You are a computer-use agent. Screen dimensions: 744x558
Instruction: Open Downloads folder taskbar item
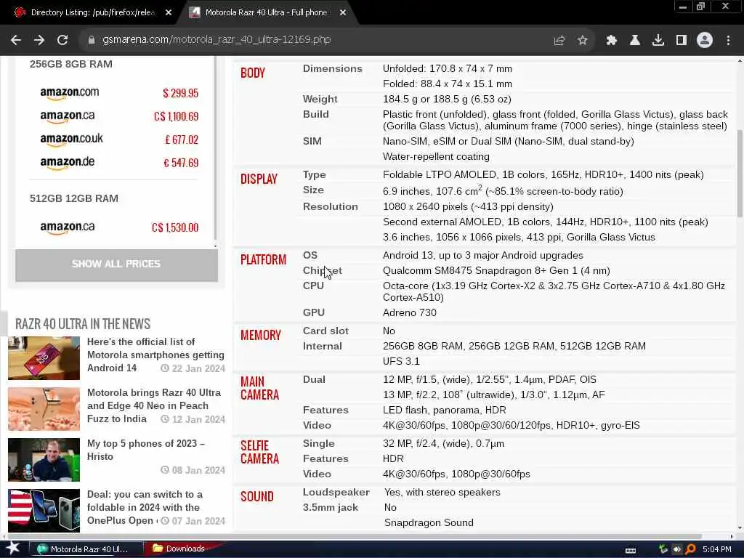tap(180, 549)
